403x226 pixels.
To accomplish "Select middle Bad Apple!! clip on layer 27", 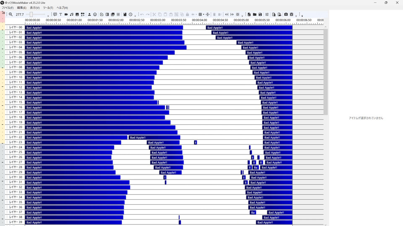I will point(167,162).
